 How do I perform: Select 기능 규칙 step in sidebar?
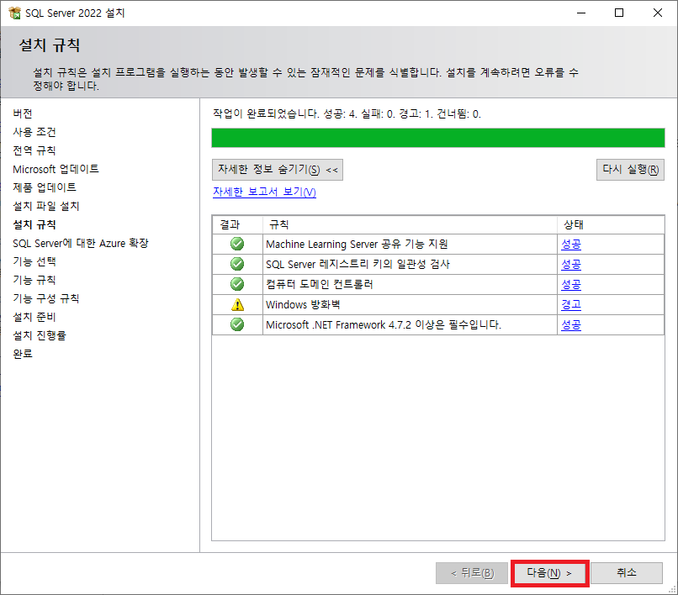pos(34,280)
